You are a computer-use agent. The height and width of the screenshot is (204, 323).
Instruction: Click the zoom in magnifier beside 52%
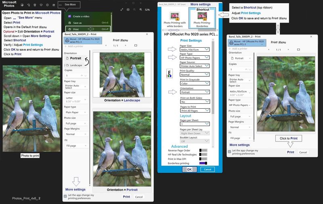(x=141, y=9)
